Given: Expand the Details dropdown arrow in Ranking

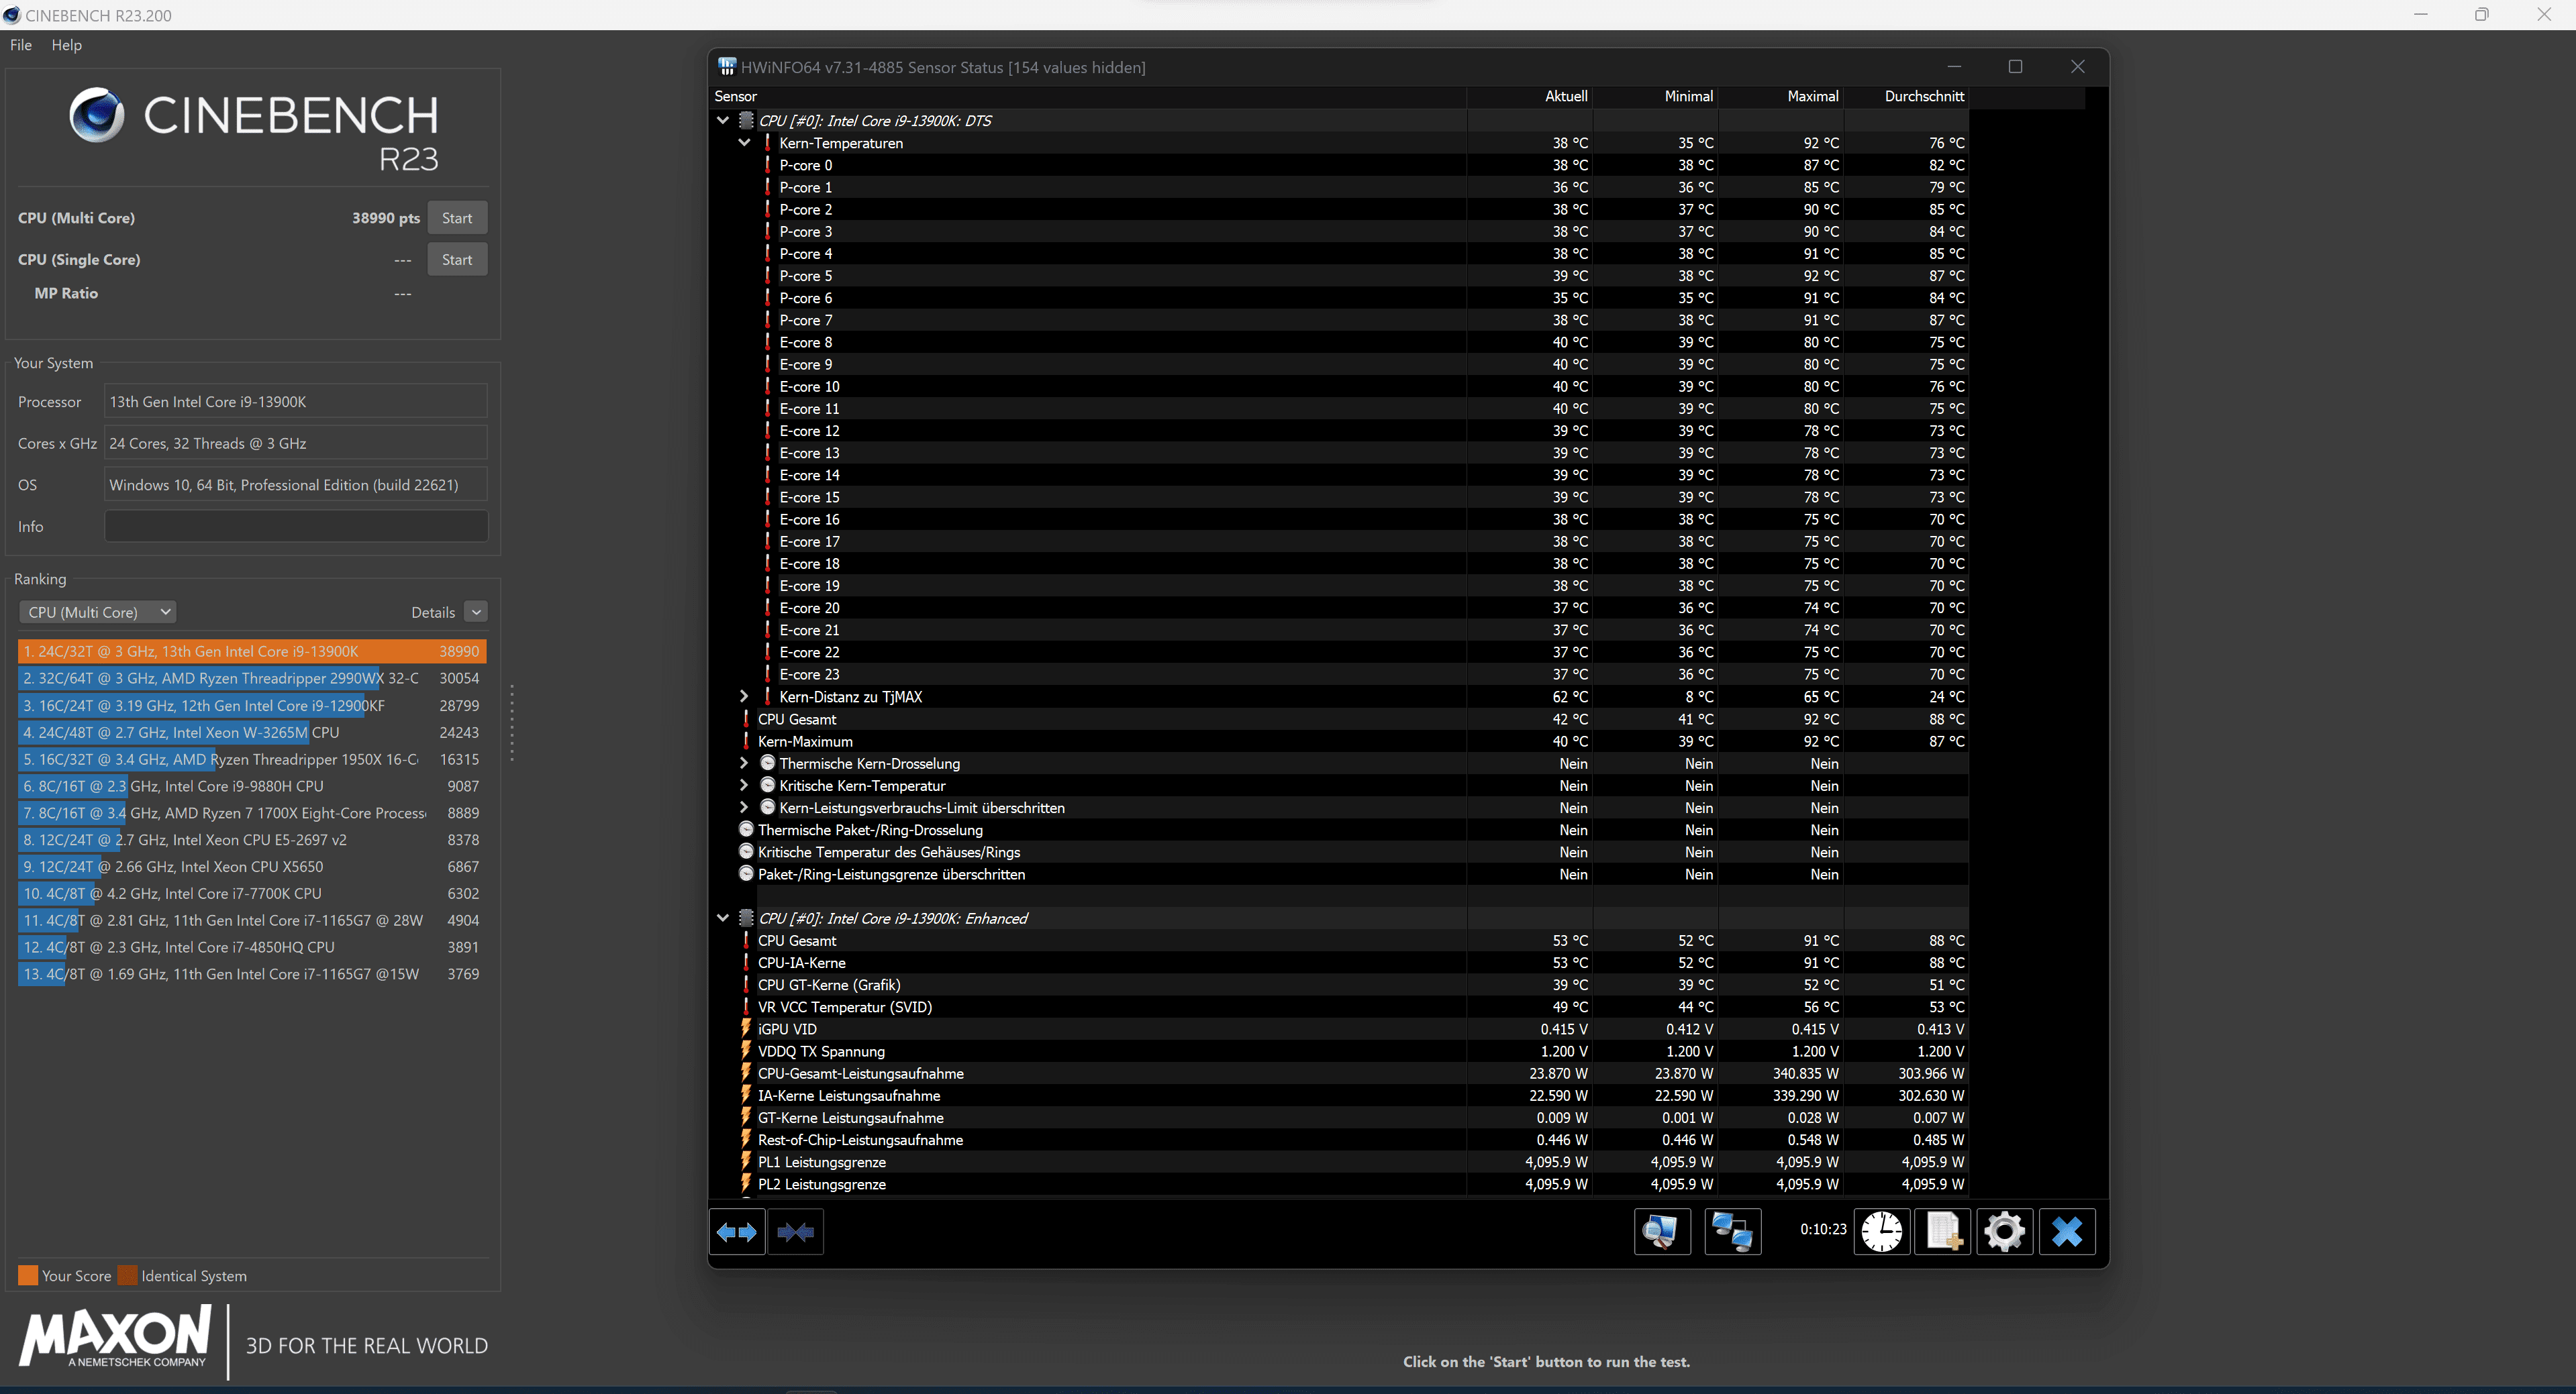Looking at the screenshot, I should [x=476, y=612].
